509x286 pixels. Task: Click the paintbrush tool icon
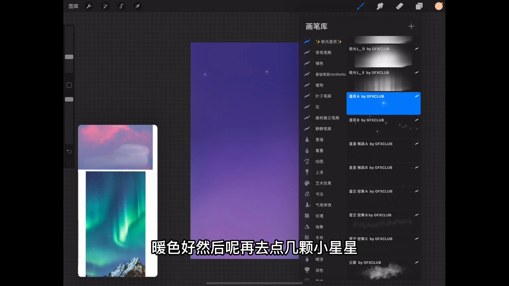360,6
